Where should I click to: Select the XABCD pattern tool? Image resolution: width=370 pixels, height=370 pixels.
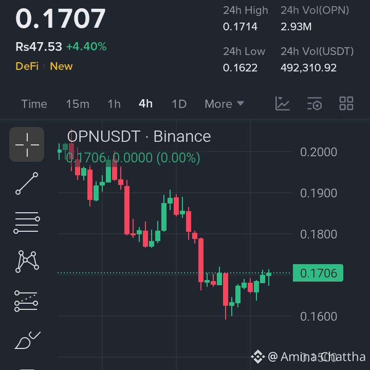[x=27, y=262]
